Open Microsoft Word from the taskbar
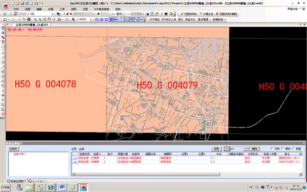Screen dimensions: 307x192 tap(62, 187)
